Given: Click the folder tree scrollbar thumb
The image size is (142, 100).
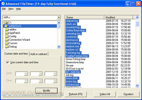Looking at the screenshot, I should 59,27.
